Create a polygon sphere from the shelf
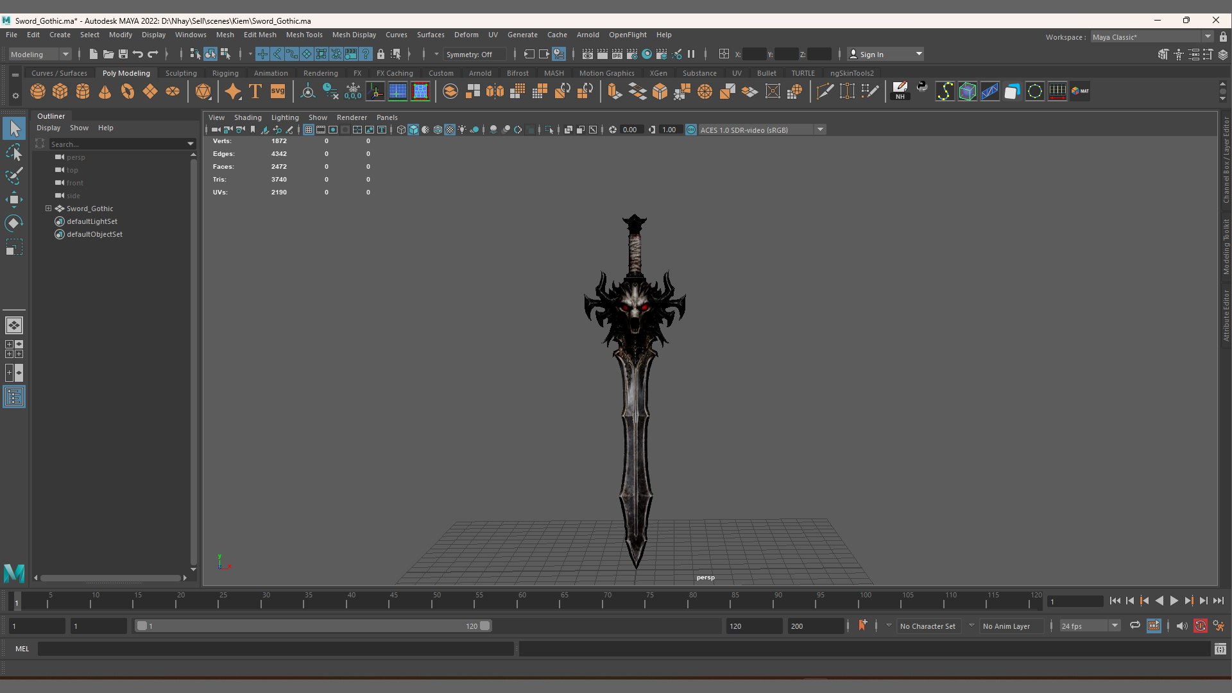 point(38,92)
